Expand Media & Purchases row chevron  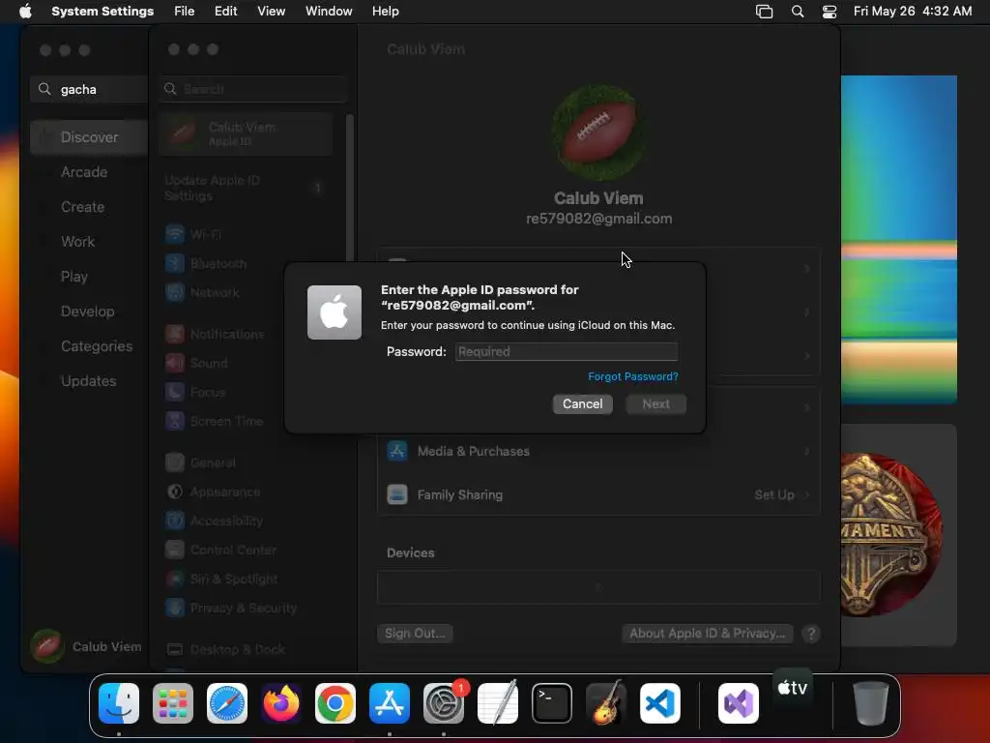[807, 451]
